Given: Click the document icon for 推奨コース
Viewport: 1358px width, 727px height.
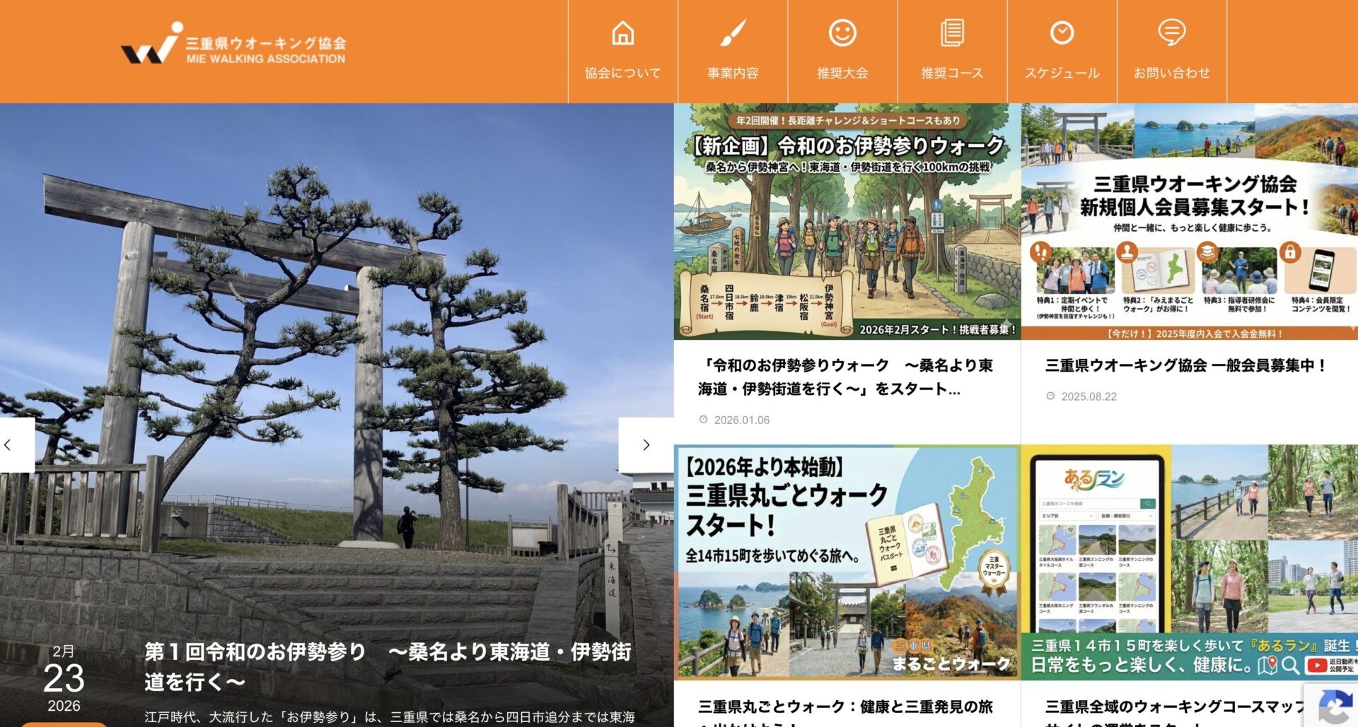Looking at the screenshot, I should coord(952,33).
